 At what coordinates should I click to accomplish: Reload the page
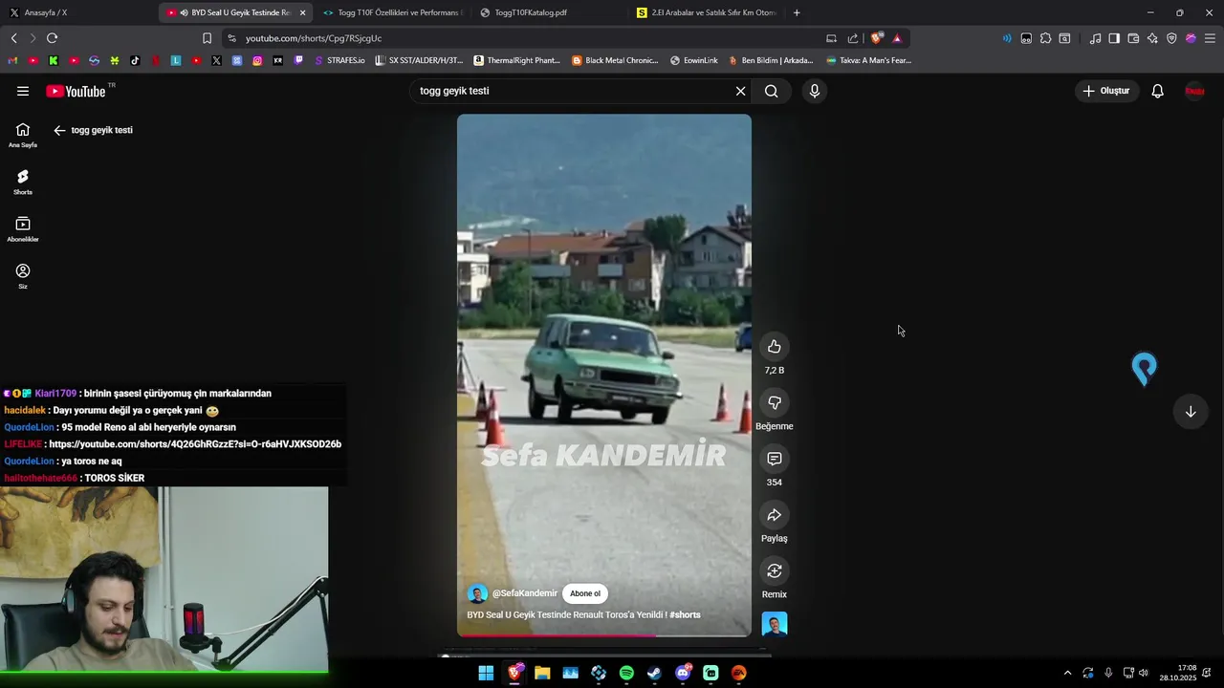[x=52, y=38]
